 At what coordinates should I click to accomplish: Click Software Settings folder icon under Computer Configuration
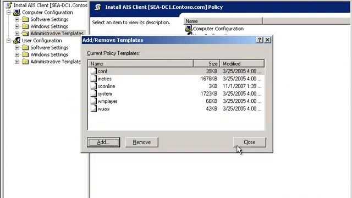pos(25,19)
